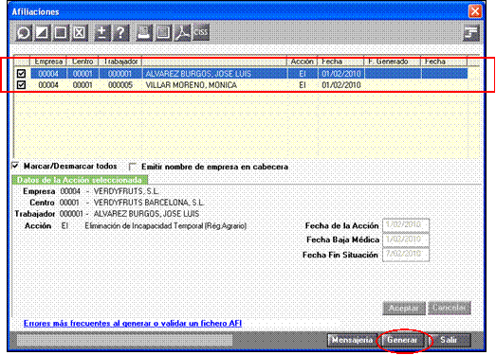The height and width of the screenshot is (355, 496).
Task: Uncheck the VILLAR MORENO row checkbox
Action: pos(21,85)
